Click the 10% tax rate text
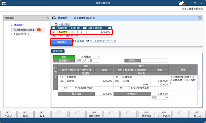This screenshot has height=123, width=206. point(145,84)
